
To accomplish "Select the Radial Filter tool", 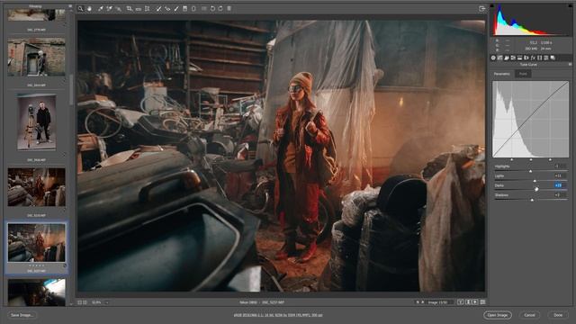I will (x=193, y=8).
